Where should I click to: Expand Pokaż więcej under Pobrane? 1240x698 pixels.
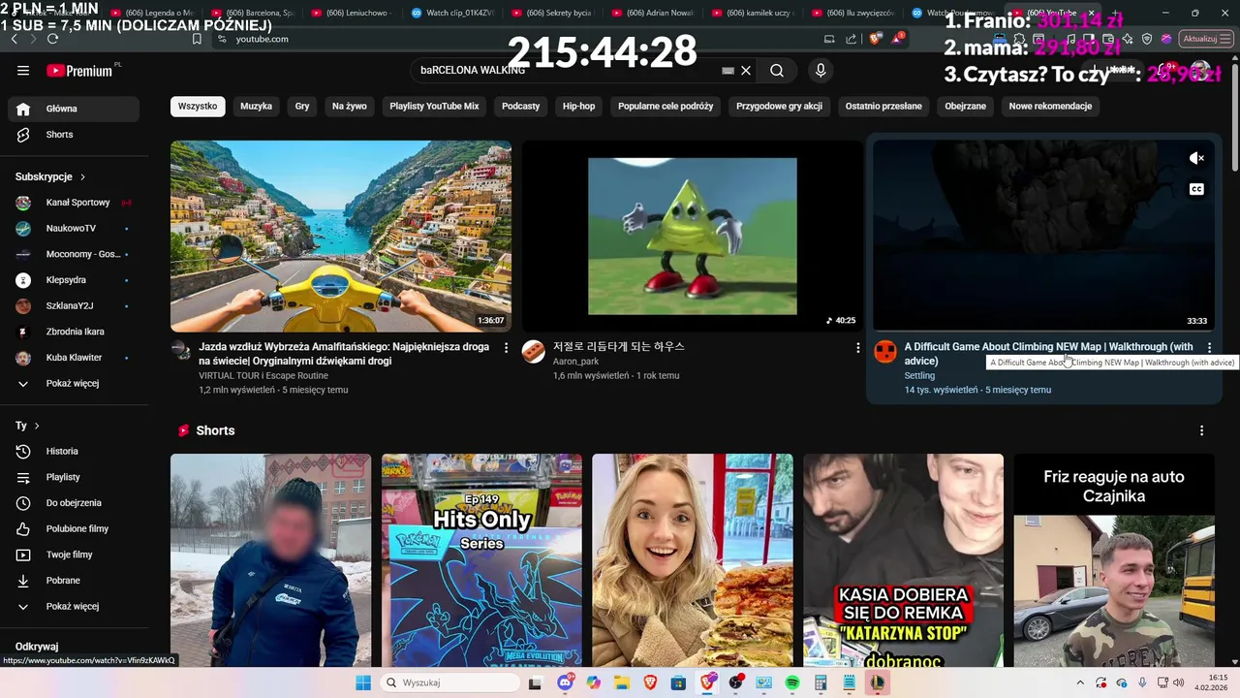point(74,606)
